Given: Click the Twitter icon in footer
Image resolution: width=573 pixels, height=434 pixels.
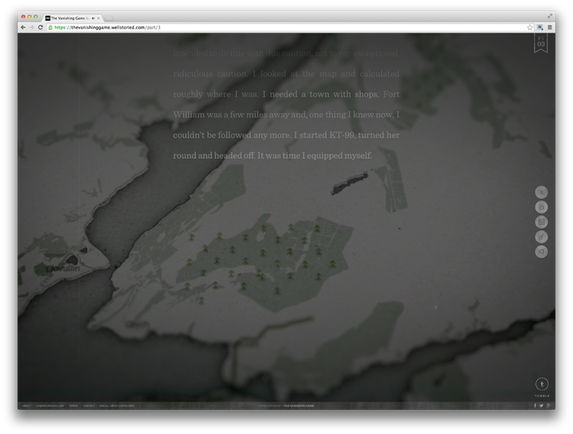Looking at the screenshot, I should point(541,406).
